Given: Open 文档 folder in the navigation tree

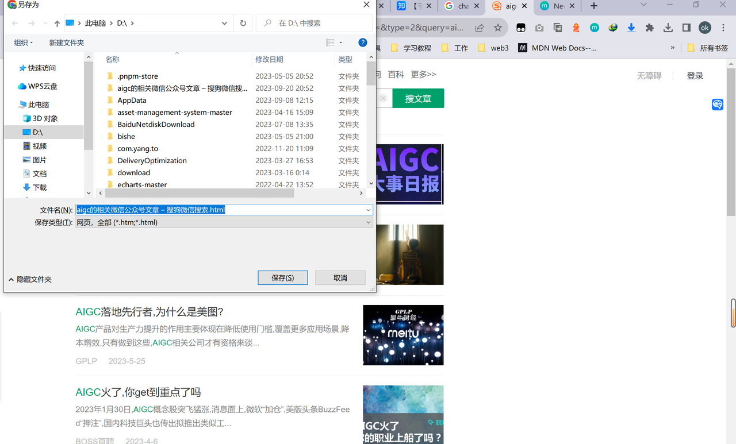Looking at the screenshot, I should coord(34,173).
